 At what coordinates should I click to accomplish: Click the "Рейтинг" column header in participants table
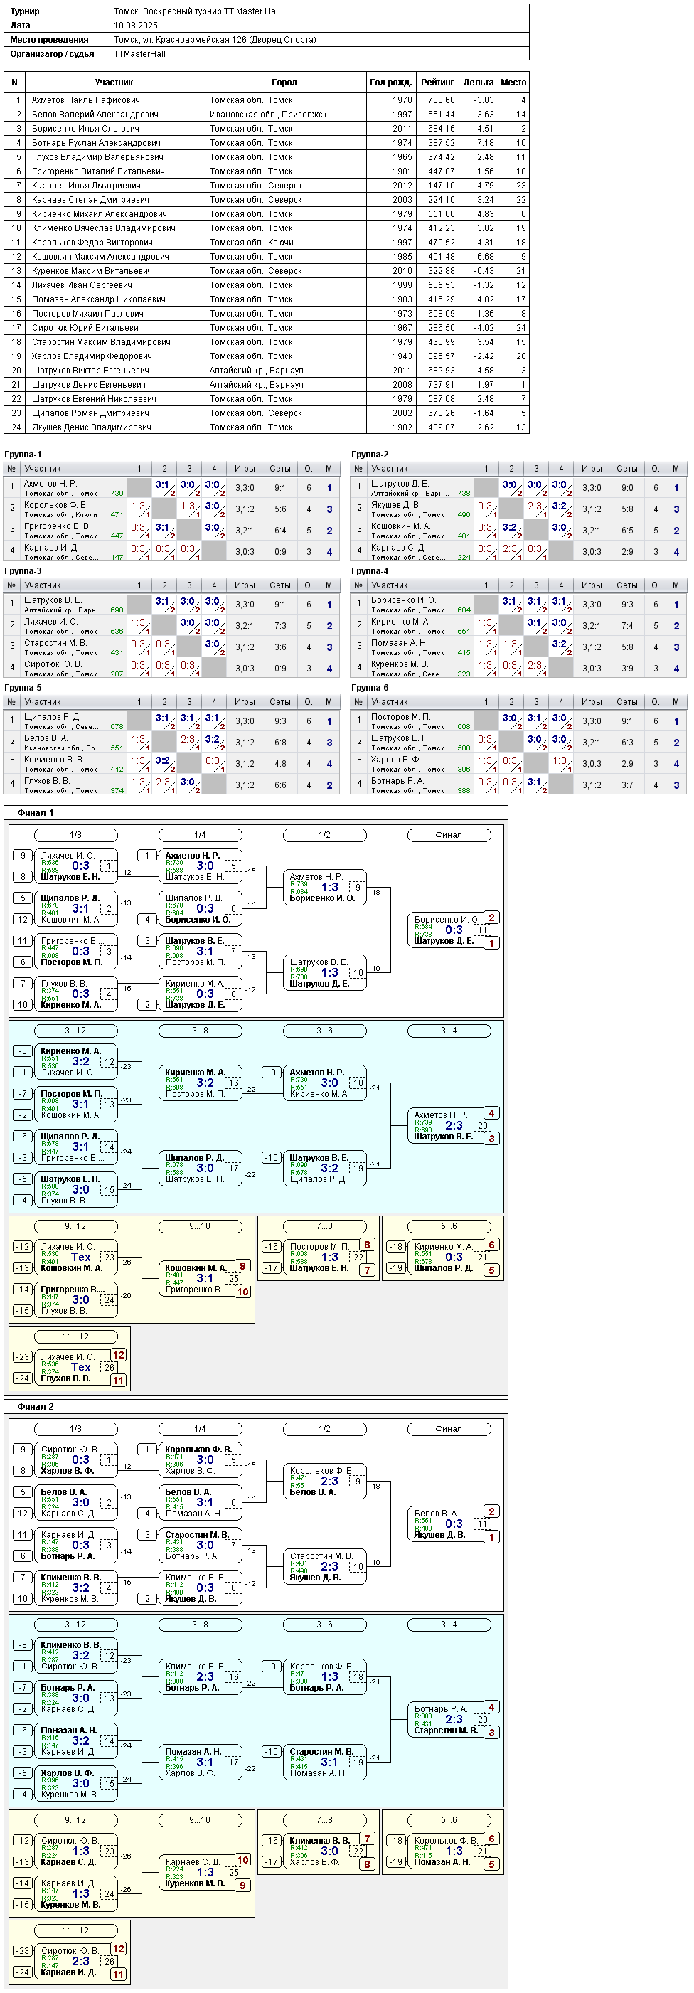[x=437, y=82]
